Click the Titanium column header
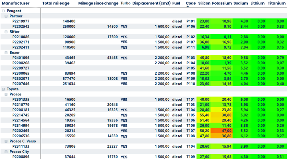The image size is (287, 160). [276, 3]
